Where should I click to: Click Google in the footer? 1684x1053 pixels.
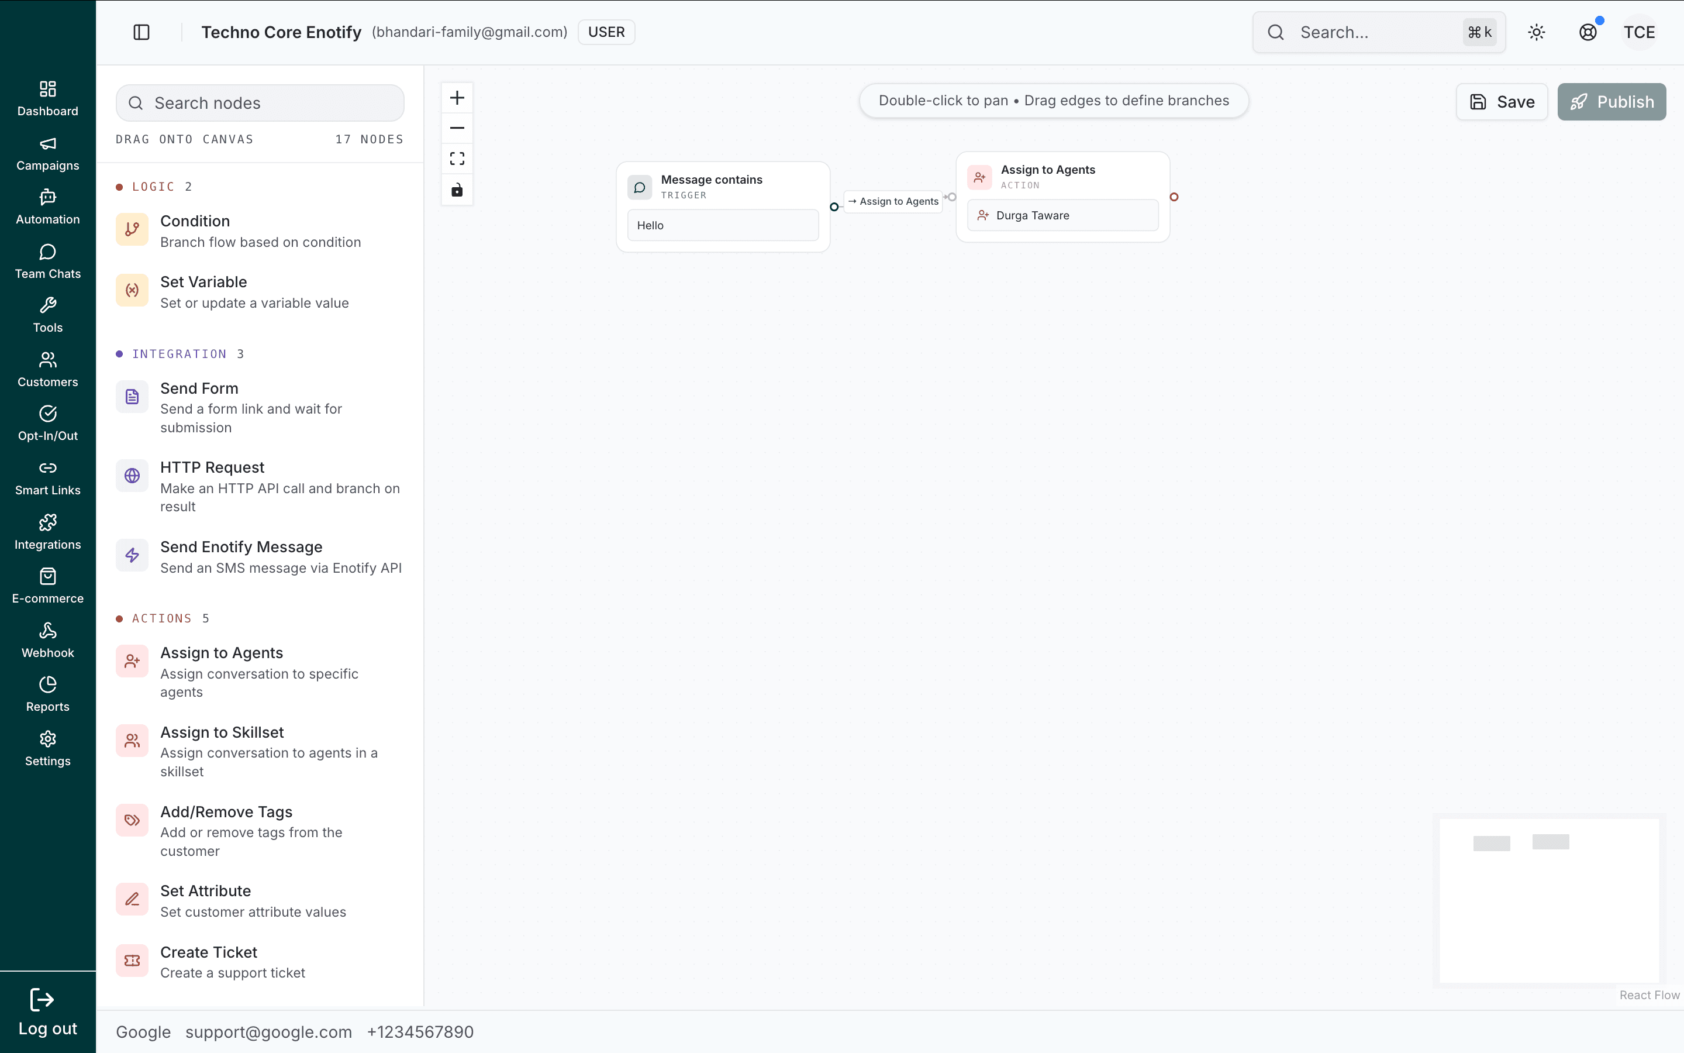(x=143, y=1032)
